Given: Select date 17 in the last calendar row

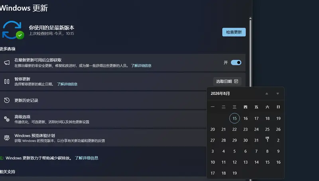Looking at the screenshot, I should click(213, 173).
